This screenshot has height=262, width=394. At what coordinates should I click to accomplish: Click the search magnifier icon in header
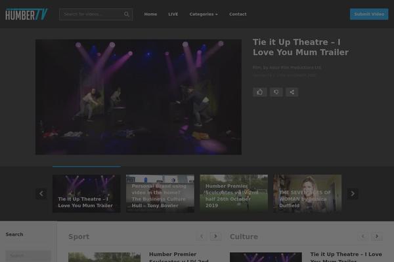tap(126, 14)
